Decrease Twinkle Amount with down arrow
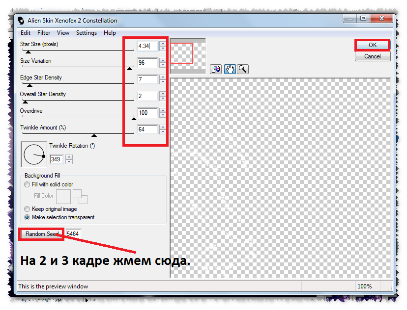Image resolution: width=407 pixels, height=310 pixels. [163, 131]
